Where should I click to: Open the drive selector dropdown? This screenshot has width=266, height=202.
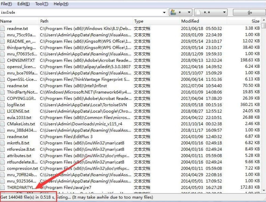(x=181, y=12)
